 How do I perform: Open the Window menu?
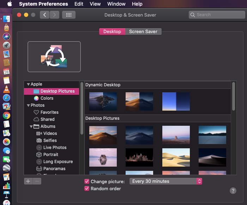(116, 4)
